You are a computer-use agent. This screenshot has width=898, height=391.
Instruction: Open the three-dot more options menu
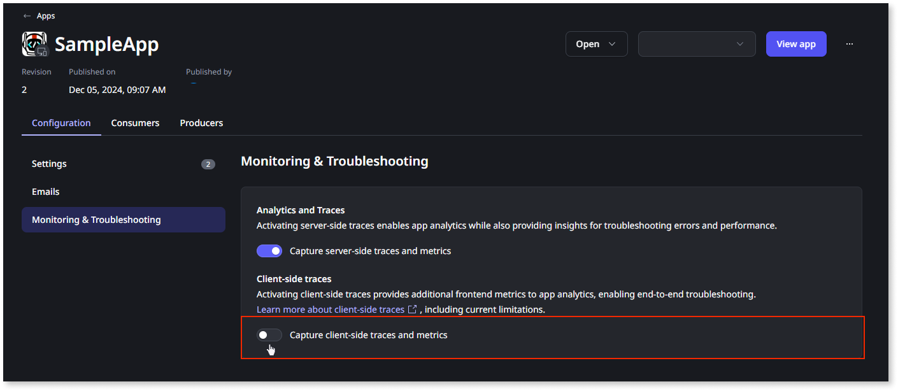[849, 44]
